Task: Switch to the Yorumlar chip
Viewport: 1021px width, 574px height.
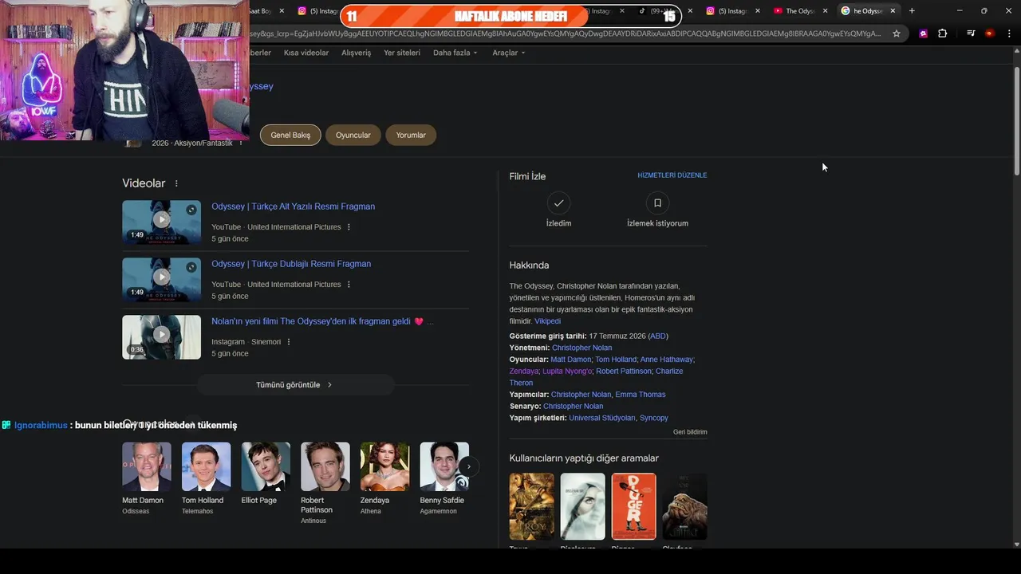Action: click(411, 135)
